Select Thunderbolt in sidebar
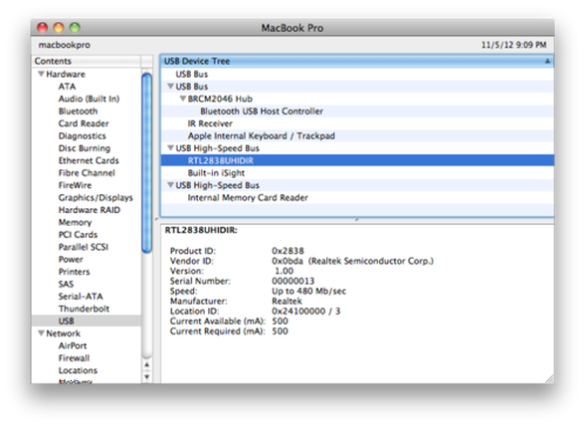The height and width of the screenshot is (426, 585). [x=84, y=309]
